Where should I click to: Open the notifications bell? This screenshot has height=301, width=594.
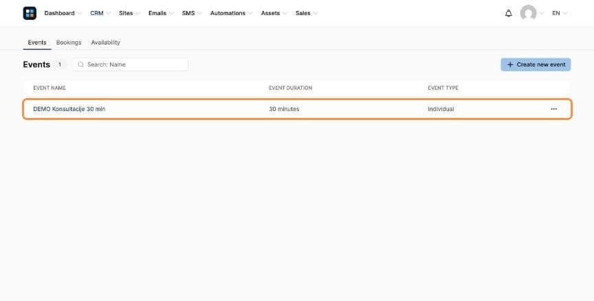pyautogui.click(x=508, y=13)
